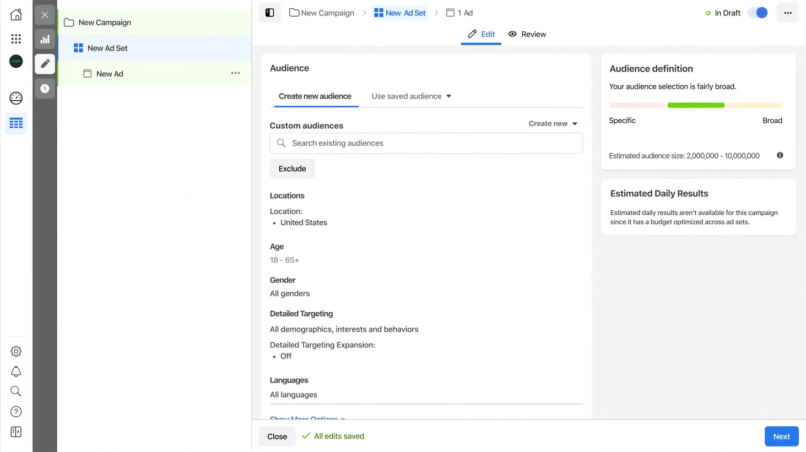Select the pencil edit icon in side panel
Screen dimensions: 806x452
(45, 64)
